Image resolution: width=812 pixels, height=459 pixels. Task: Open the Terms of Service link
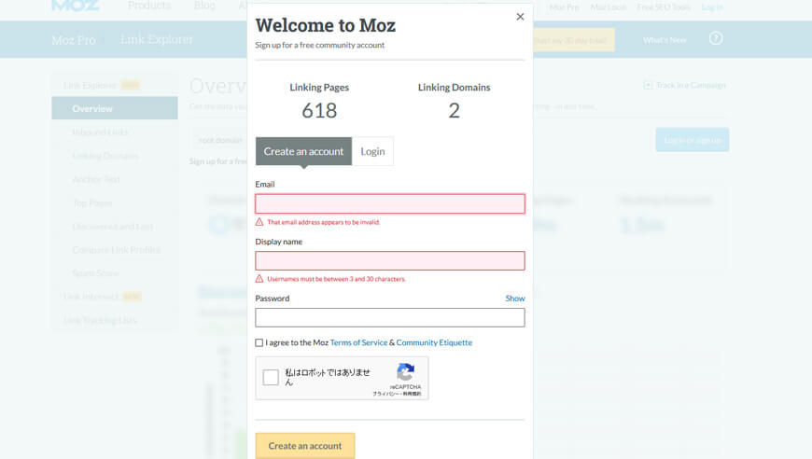tap(358, 342)
